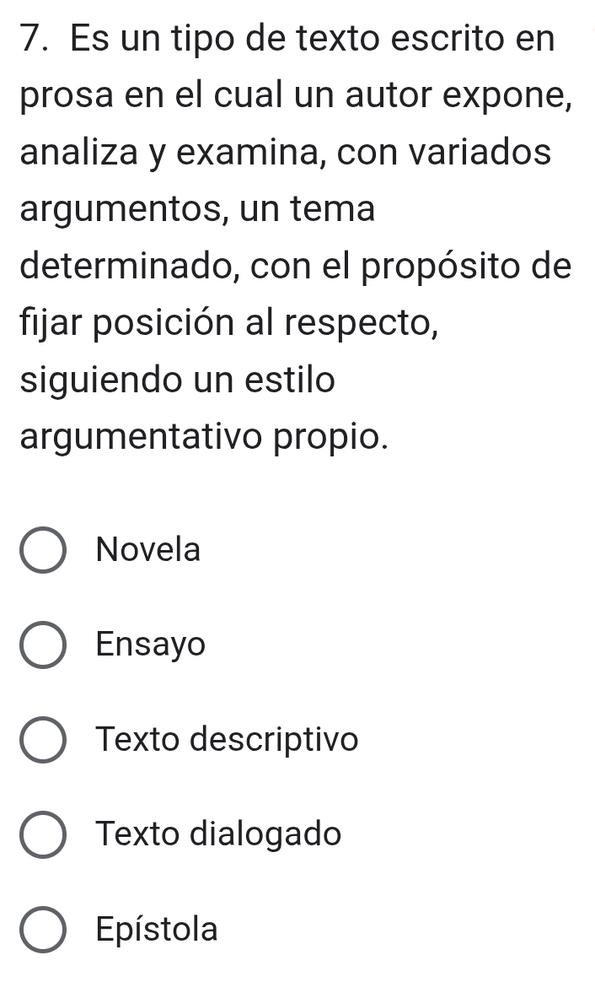Click the line 'fijar posición al respecto'
Image resolution: width=595 pixels, height=982 pixels.
[x=229, y=322]
